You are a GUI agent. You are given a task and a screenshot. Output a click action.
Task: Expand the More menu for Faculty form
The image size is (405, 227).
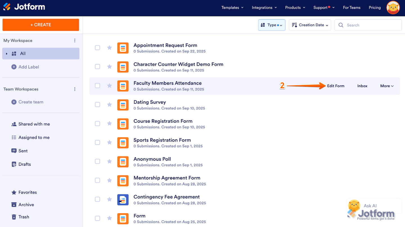point(387,86)
